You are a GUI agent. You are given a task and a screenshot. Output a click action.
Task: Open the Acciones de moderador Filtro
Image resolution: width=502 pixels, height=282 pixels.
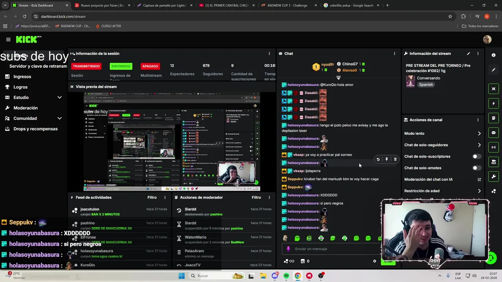coord(256,197)
